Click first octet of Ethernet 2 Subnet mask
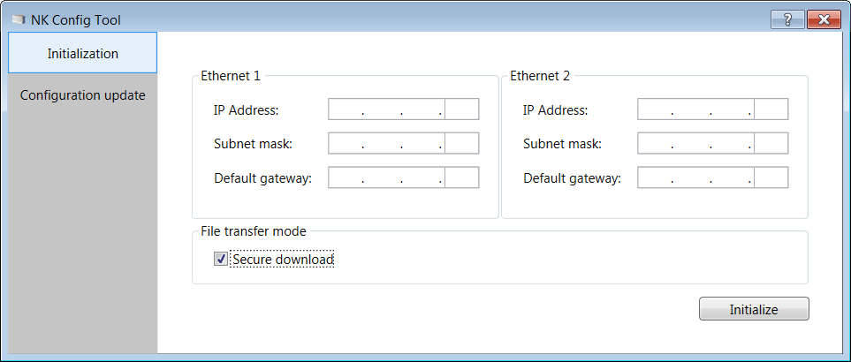This screenshot has width=851, height=362. point(655,144)
